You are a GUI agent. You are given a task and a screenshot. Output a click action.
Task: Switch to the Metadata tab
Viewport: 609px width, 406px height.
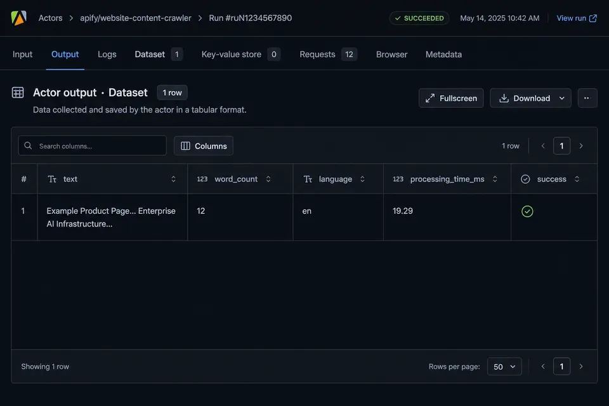pyautogui.click(x=443, y=55)
